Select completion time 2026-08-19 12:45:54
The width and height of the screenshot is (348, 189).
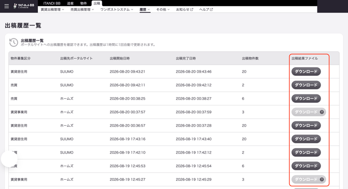(194, 166)
